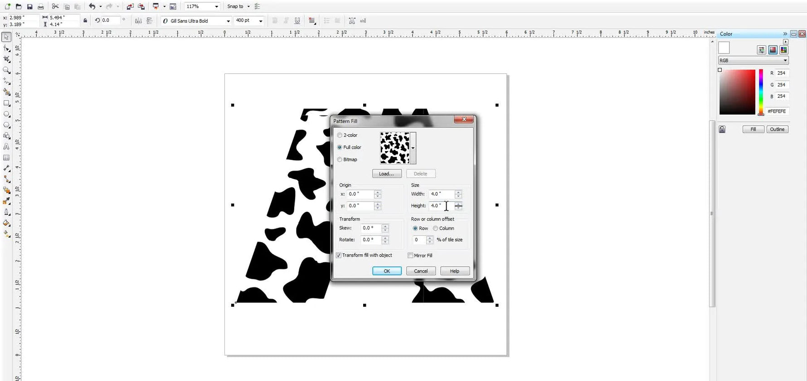The width and height of the screenshot is (807, 381).
Task: Click the Size Width input field
Action: pyautogui.click(x=442, y=194)
